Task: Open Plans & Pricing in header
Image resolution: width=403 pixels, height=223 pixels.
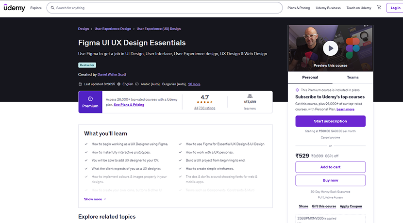Action: coord(299,8)
